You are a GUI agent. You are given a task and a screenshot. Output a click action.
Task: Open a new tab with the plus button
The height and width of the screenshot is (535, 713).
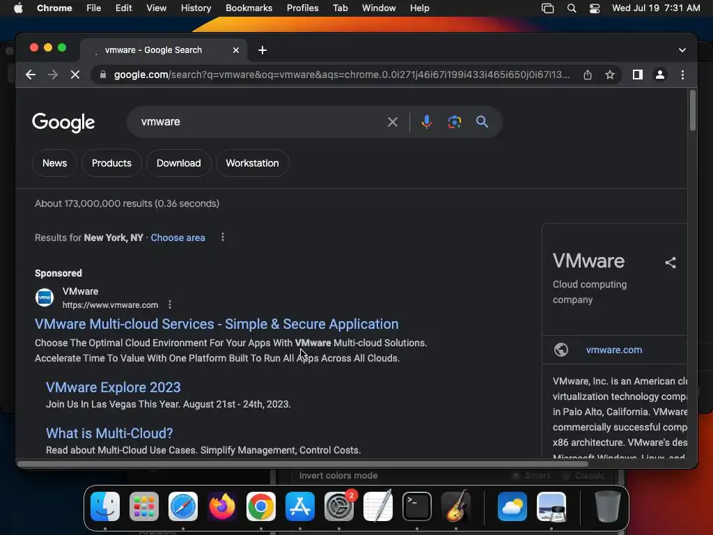(x=263, y=50)
